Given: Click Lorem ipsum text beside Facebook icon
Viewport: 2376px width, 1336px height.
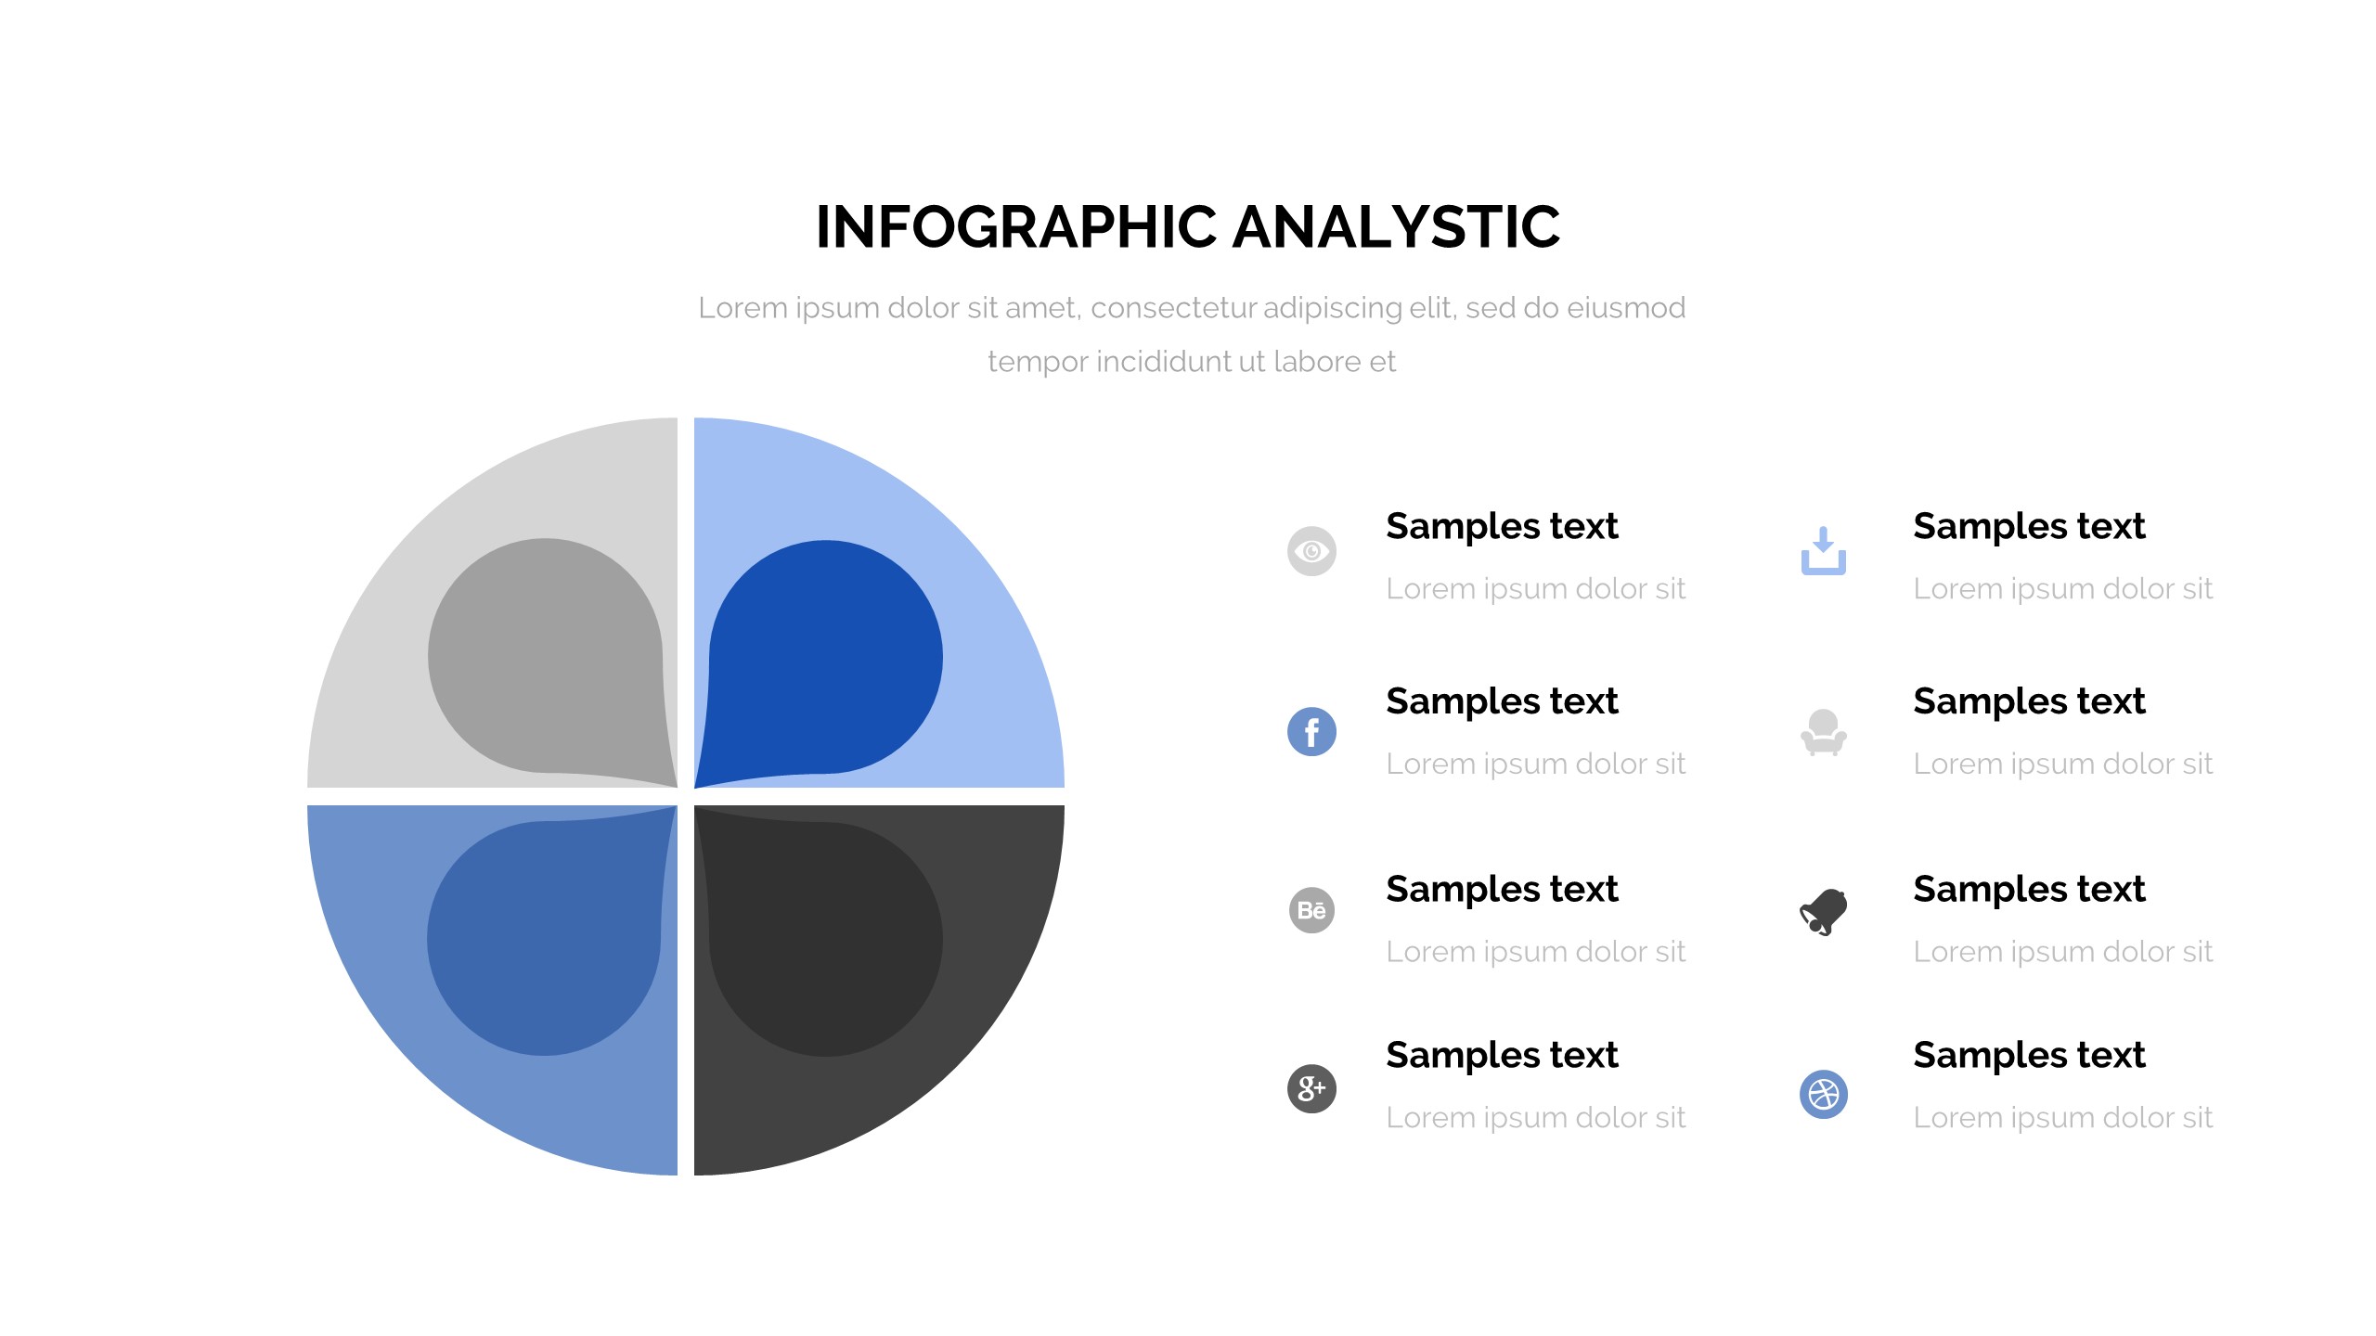Looking at the screenshot, I should tap(1535, 764).
